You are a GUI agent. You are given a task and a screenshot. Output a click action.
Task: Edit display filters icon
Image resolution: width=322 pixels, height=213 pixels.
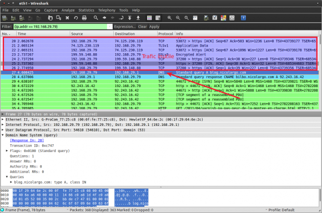(x=215, y=18)
